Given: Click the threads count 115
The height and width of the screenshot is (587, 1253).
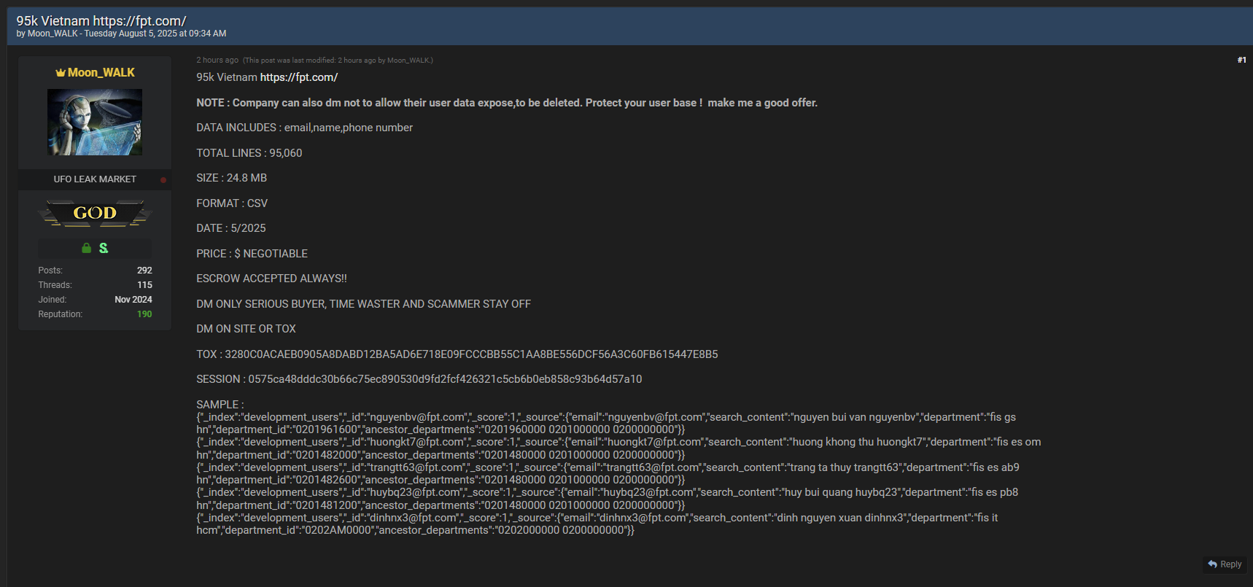Looking at the screenshot, I should [x=144, y=285].
